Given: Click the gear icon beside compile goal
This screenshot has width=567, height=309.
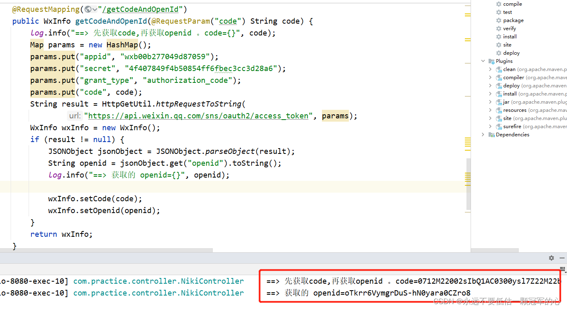Looking at the screenshot, I should click(499, 4).
